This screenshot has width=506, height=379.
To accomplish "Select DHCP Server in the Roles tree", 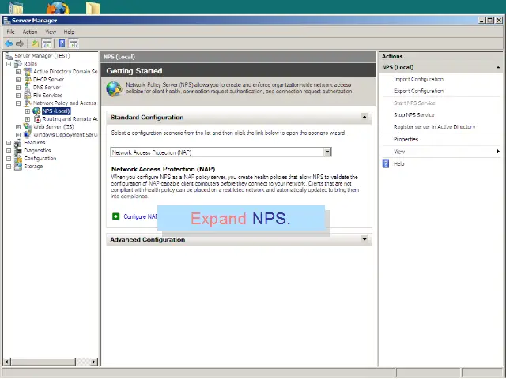I will coord(48,79).
